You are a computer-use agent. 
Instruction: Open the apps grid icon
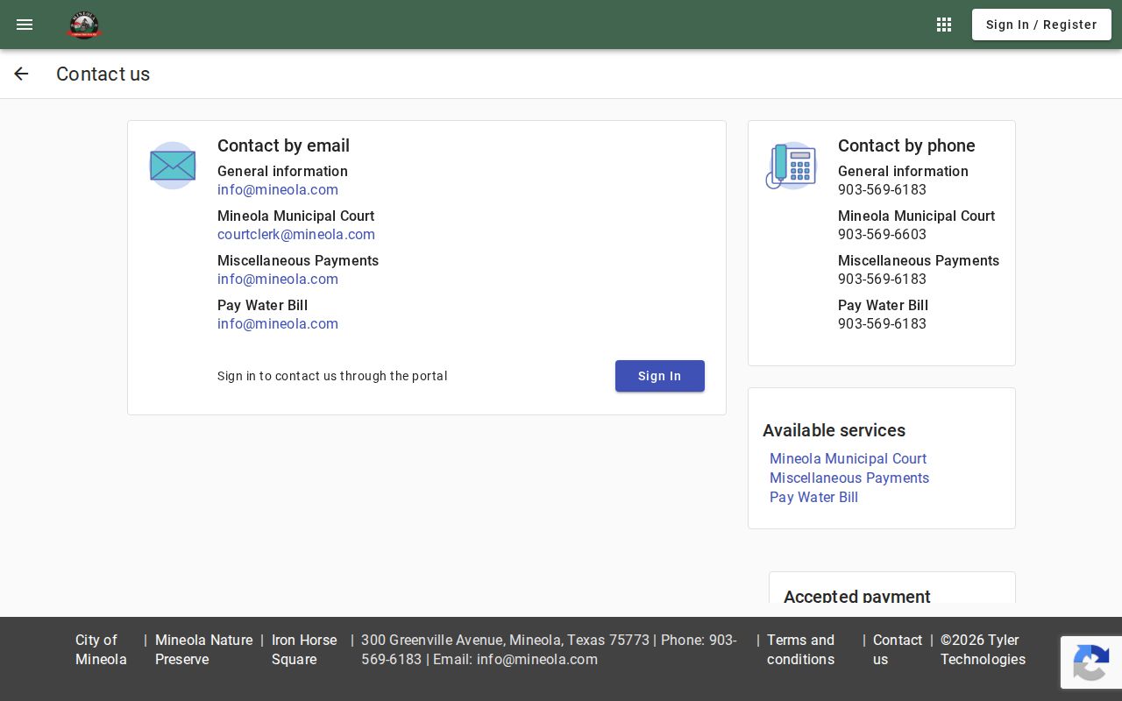[944, 25]
